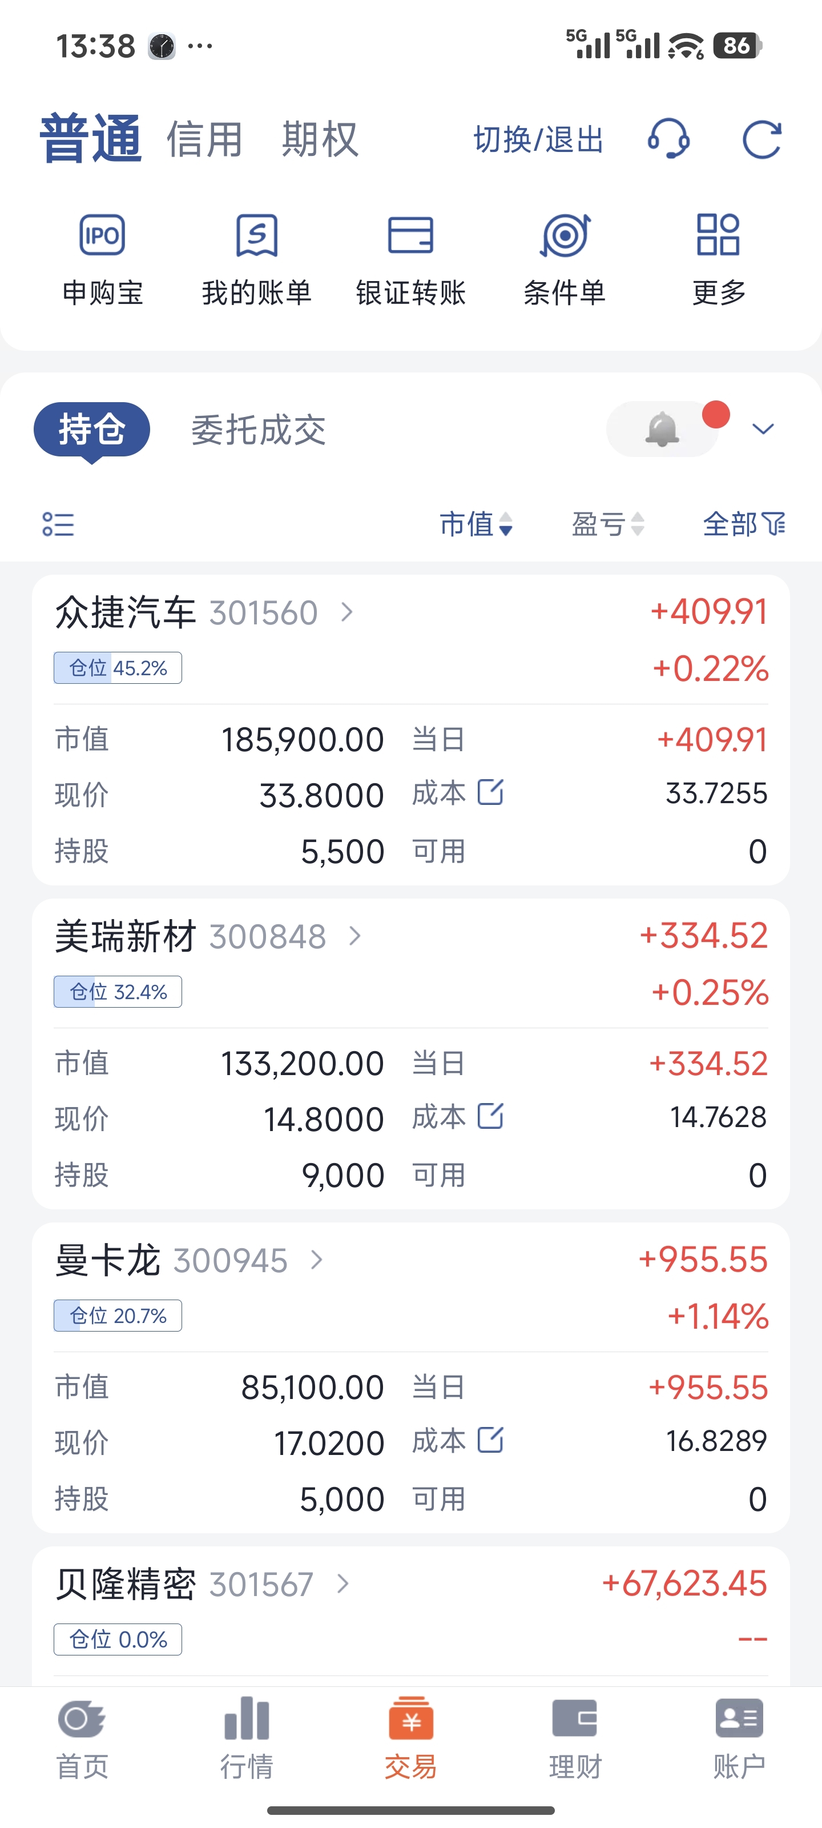Open 我的账单 bill icon
This screenshot has height=1828, width=822.
coord(257,235)
